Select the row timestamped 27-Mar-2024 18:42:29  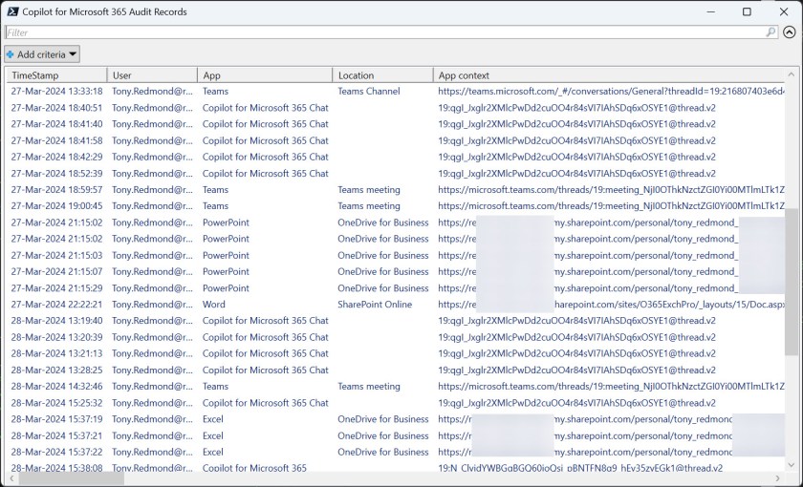396,157
